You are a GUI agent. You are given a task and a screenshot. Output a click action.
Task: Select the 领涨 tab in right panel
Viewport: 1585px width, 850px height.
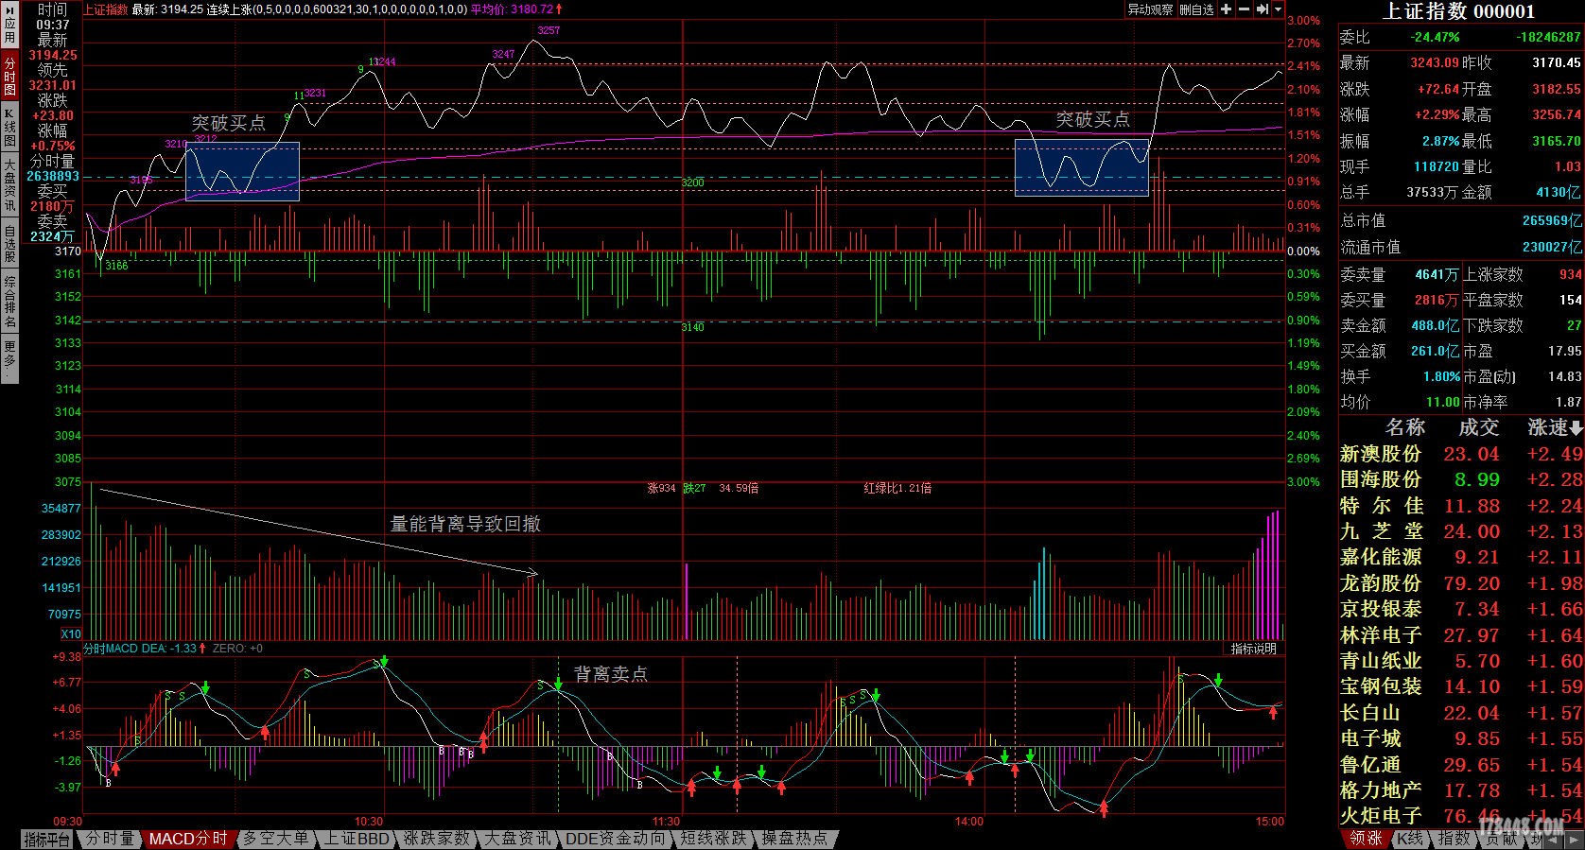[x=1366, y=839]
